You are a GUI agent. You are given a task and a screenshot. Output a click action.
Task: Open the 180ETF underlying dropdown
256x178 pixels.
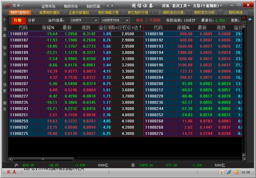click(84, 20)
